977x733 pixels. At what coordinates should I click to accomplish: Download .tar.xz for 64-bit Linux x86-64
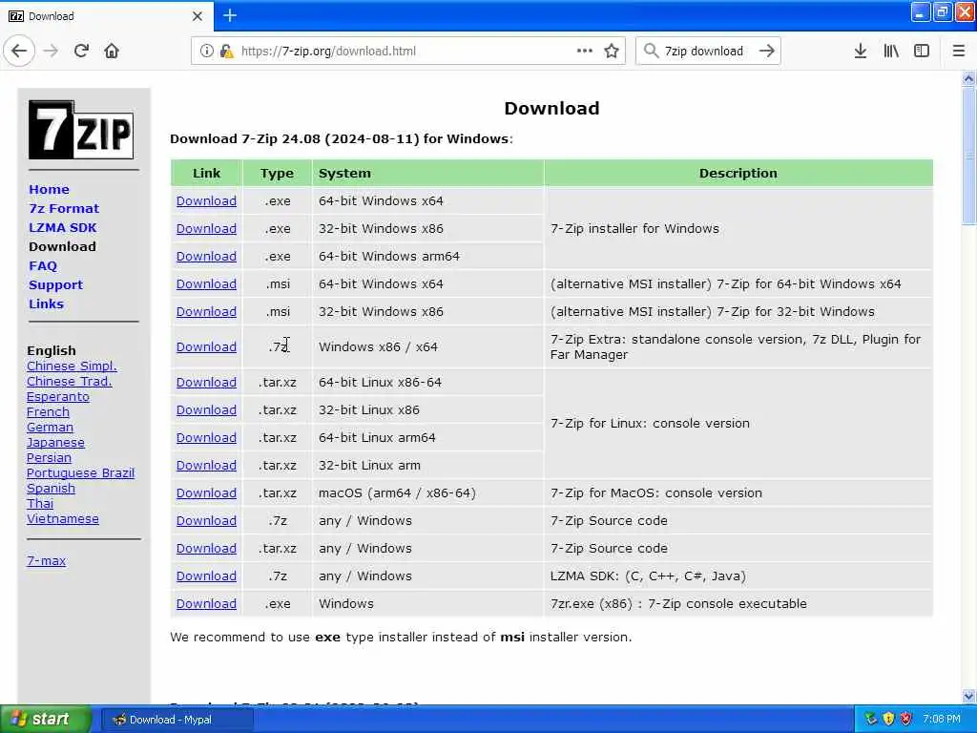click(206, 382)
